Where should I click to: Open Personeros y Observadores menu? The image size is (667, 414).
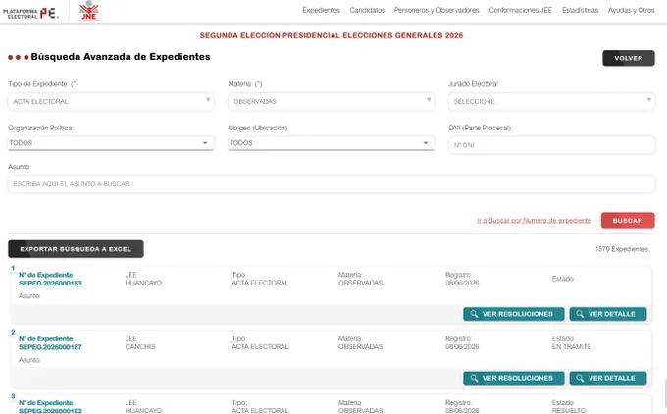tap(436, 10)
